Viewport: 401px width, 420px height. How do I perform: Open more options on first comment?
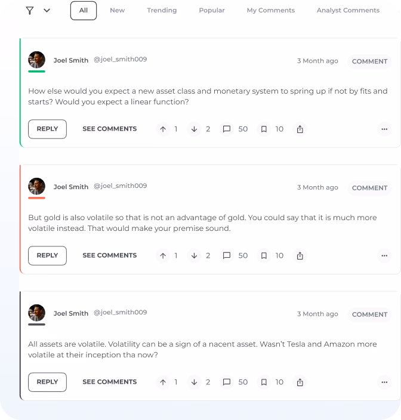384,129
